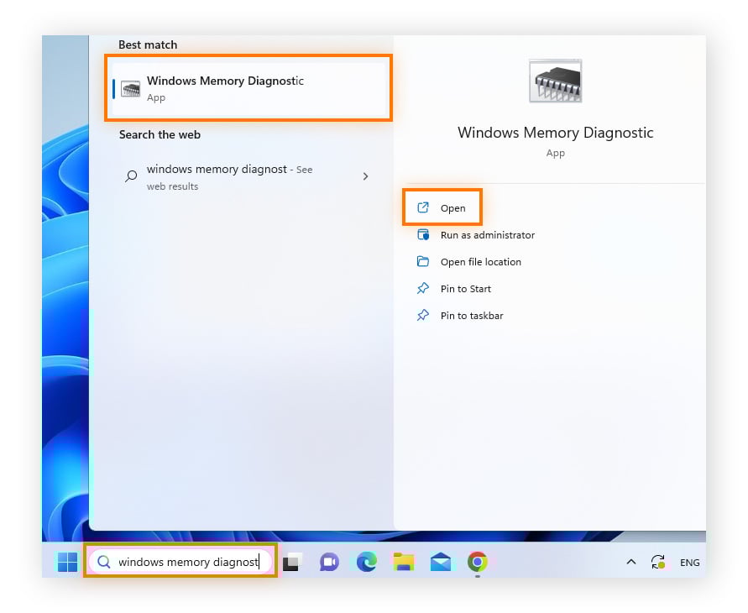Select the Run as administrator option

(488, 235)
